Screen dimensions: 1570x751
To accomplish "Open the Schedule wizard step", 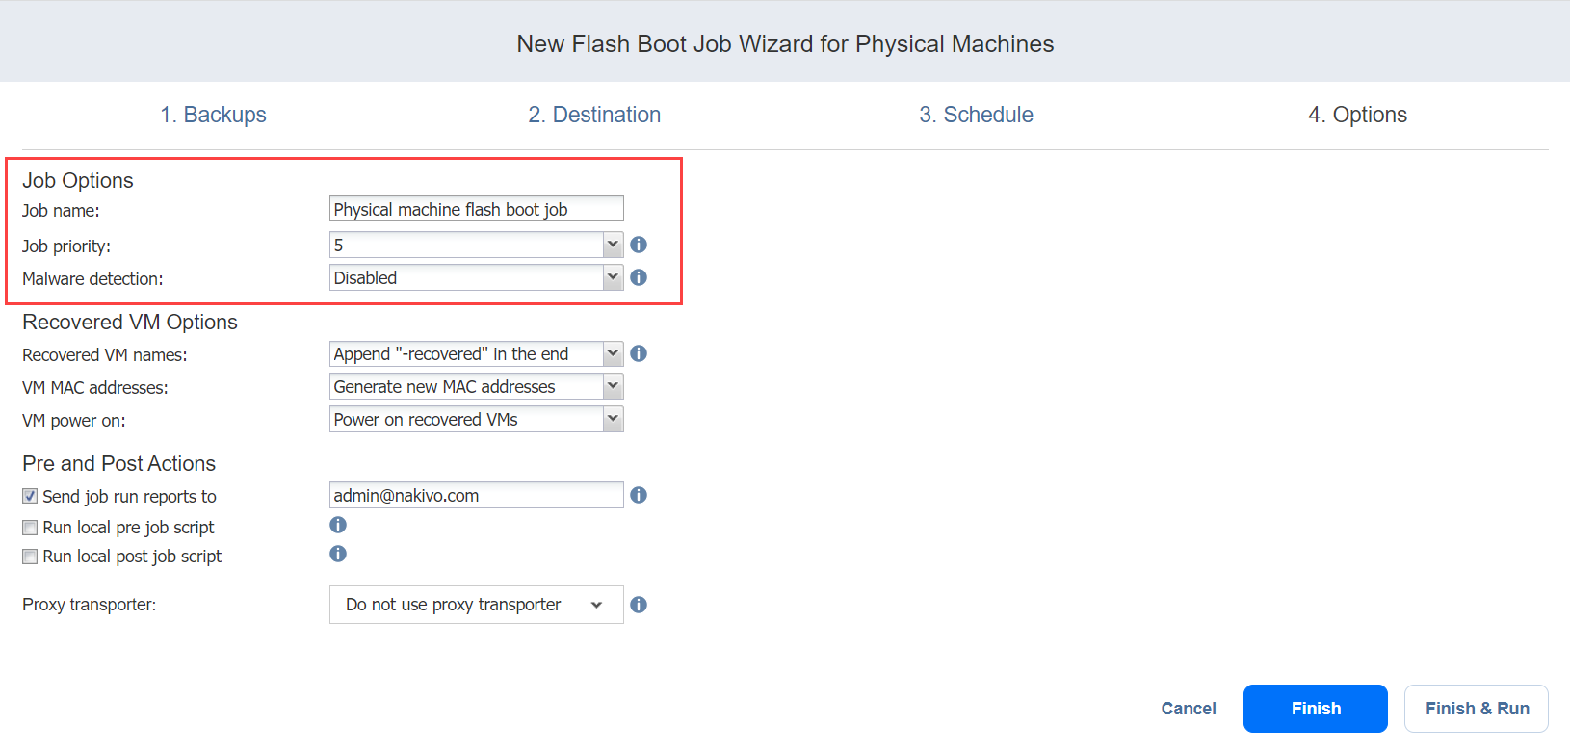I will pyautogui.click(x=976, y=115).
